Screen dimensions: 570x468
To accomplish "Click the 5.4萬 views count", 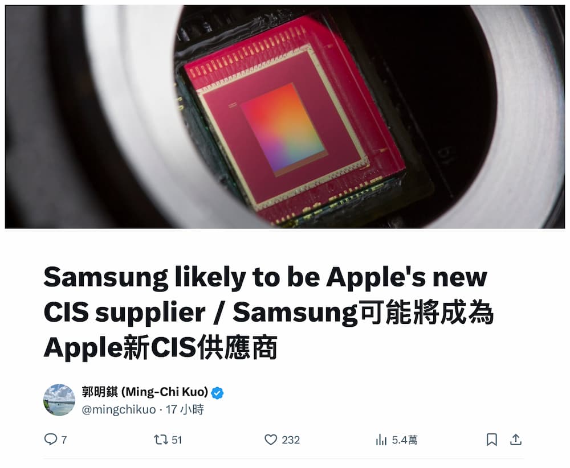I will [405, 440].
